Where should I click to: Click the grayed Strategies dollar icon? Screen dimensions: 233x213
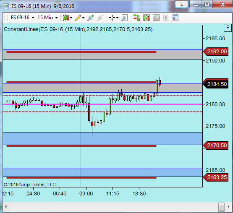coord(166,18)
